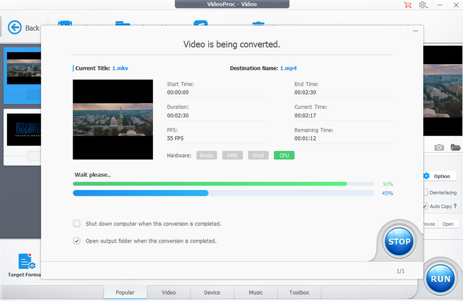Switch to the Popular tab
463x301 pixels.
click(125, 293)
